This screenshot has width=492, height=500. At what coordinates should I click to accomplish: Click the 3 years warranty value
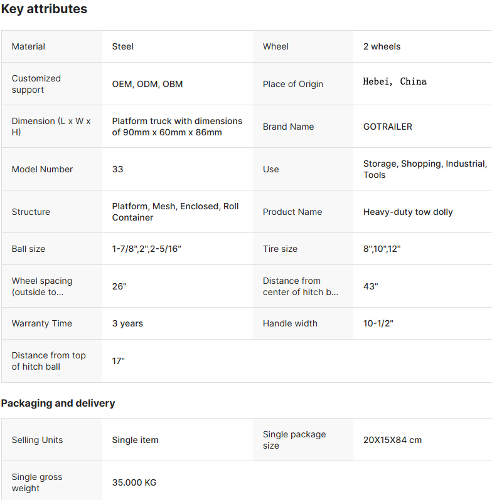127,324
